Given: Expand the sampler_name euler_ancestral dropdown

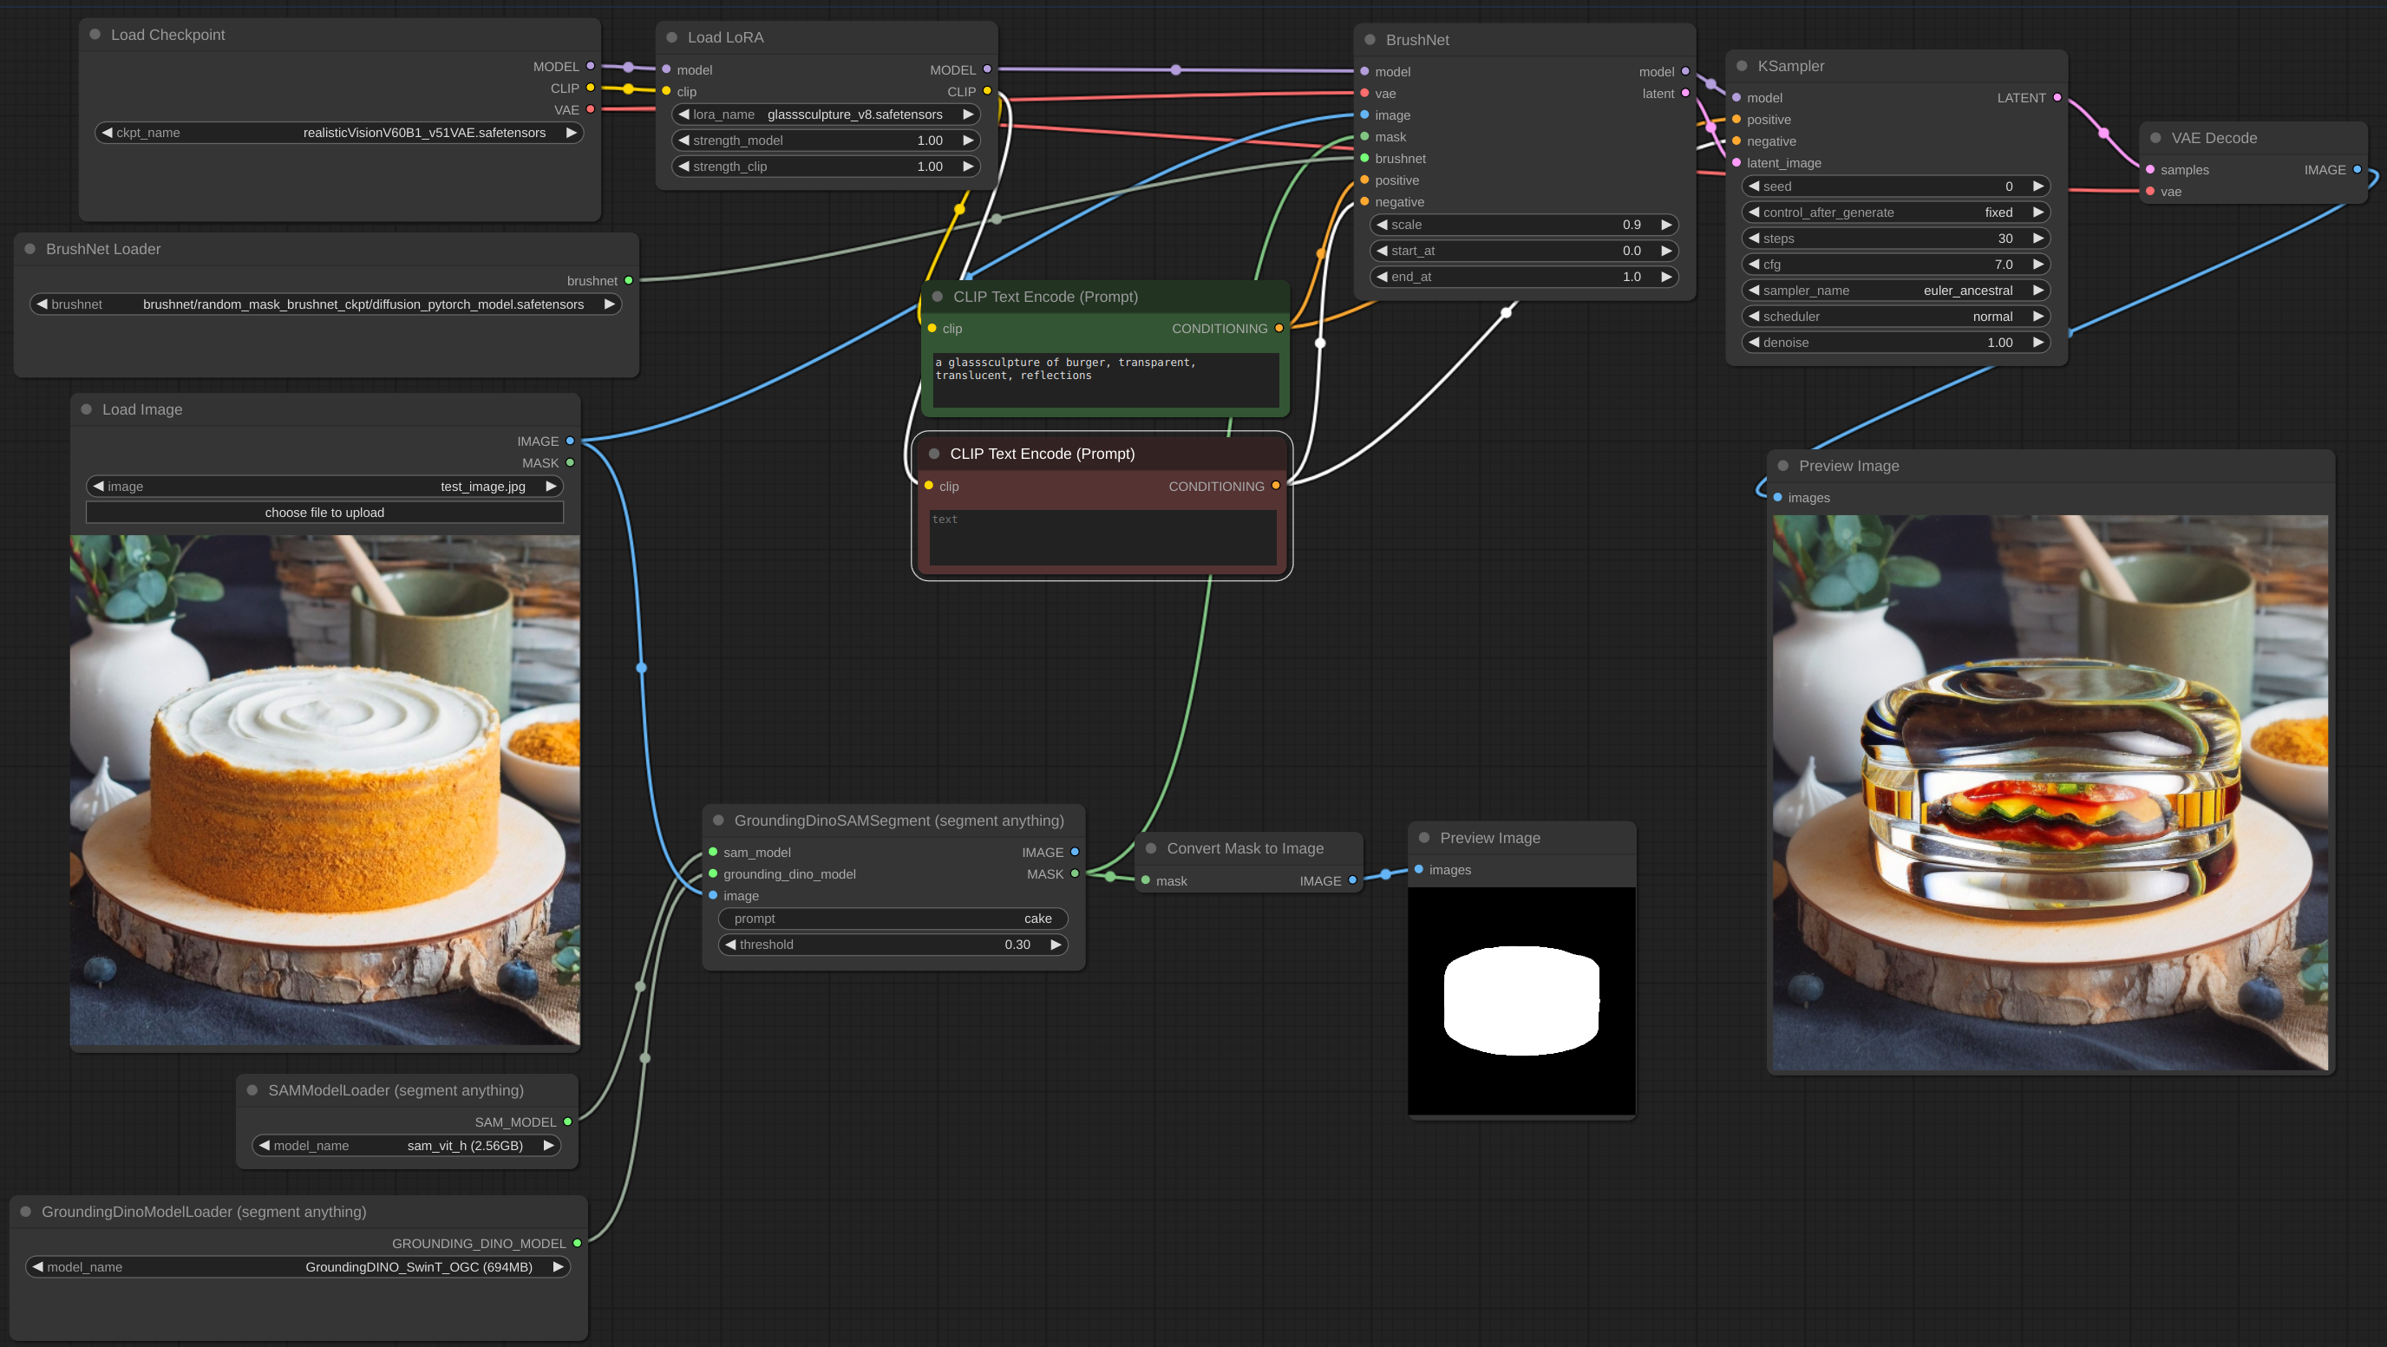Looking at the screenshot, I should tap(1895, 290).
